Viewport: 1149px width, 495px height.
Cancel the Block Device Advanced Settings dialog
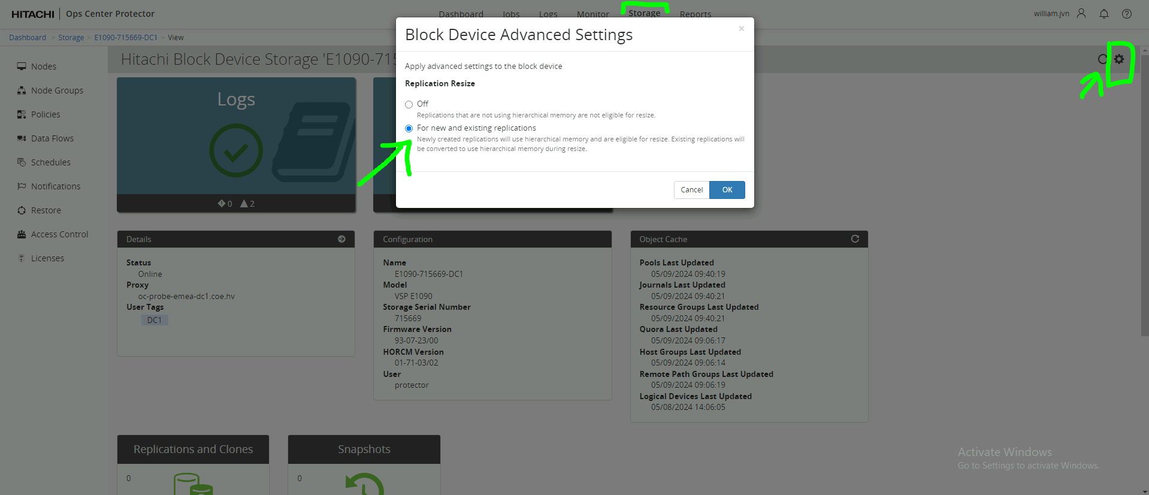[691, 190]
